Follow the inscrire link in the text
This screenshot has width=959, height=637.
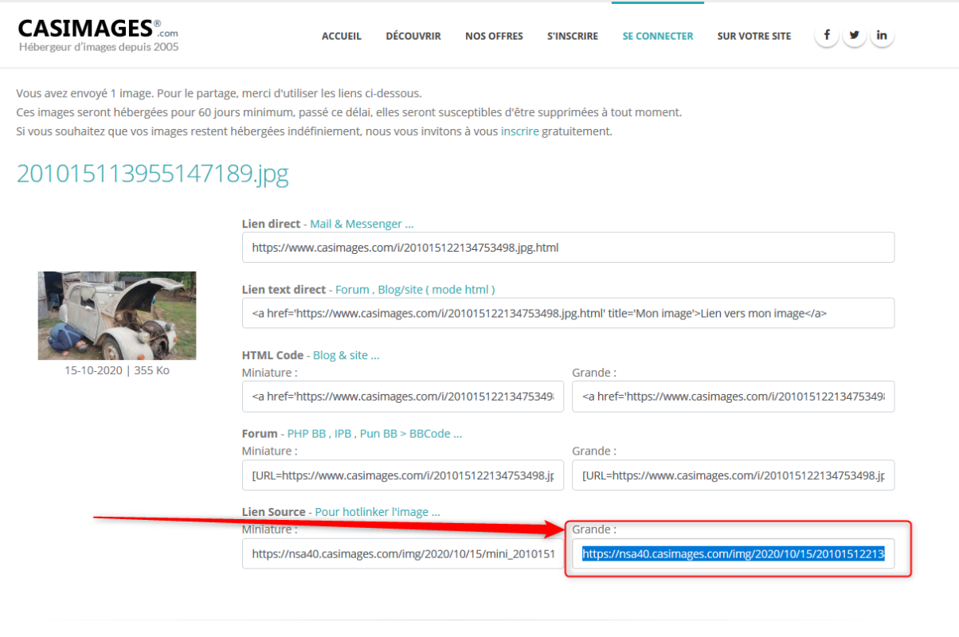(x=519, y=131)
